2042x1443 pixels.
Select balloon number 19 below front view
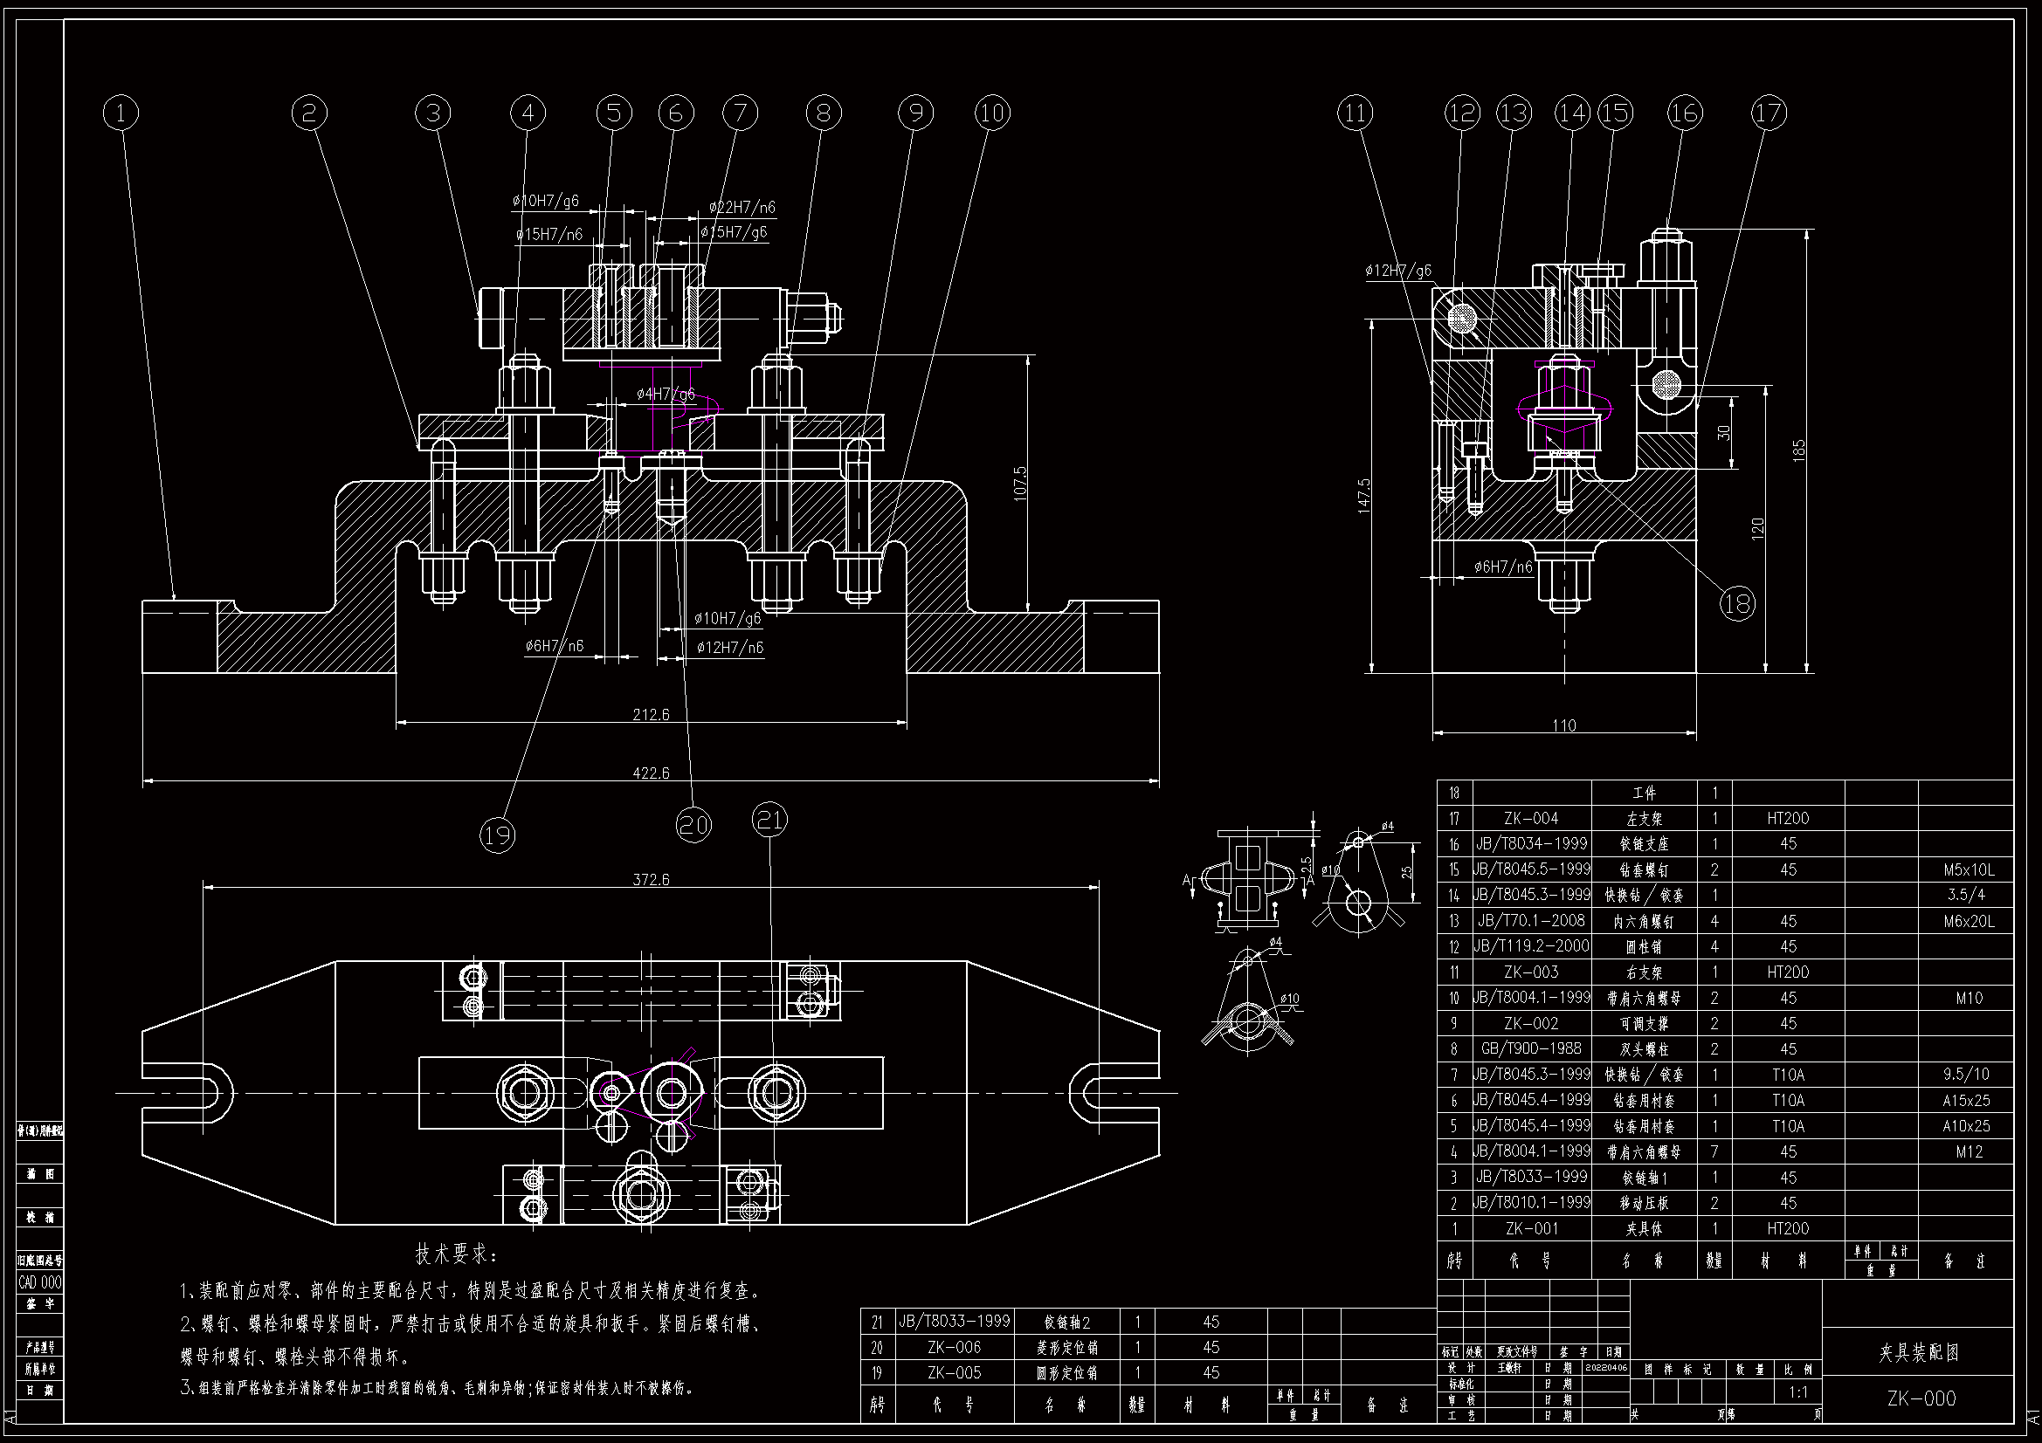497,834
